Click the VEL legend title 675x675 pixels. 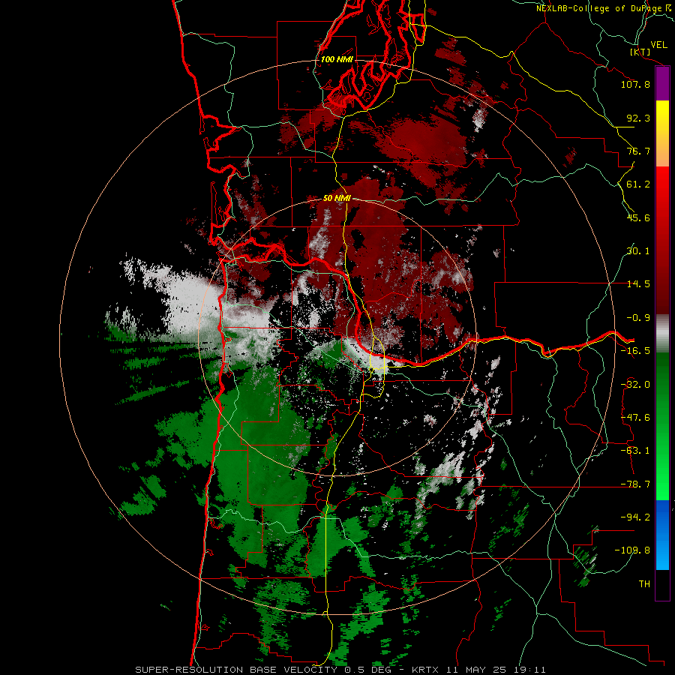click(658, 45)
